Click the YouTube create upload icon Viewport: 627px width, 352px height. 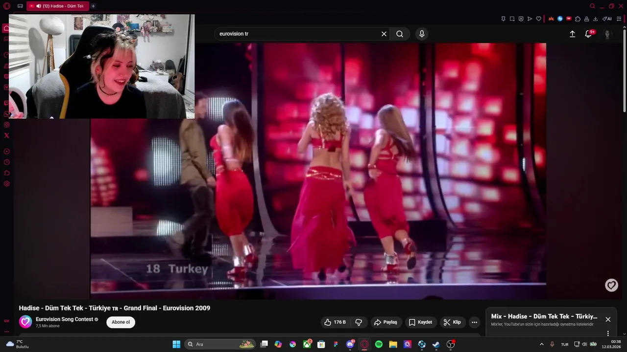[572, 34]
